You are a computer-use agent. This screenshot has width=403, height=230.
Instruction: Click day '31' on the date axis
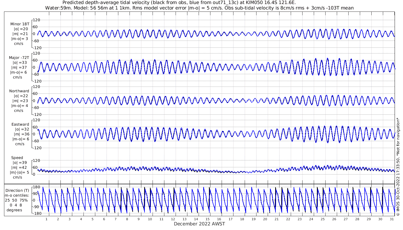[x=391, y=219]
